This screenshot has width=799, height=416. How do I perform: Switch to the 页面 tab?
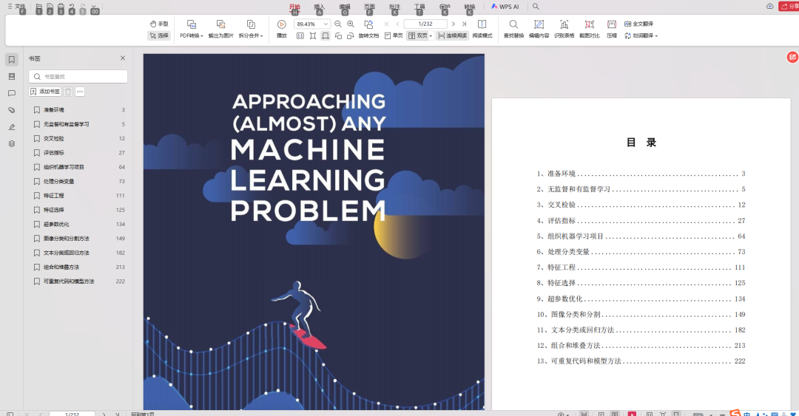click(x=369, y=7)
